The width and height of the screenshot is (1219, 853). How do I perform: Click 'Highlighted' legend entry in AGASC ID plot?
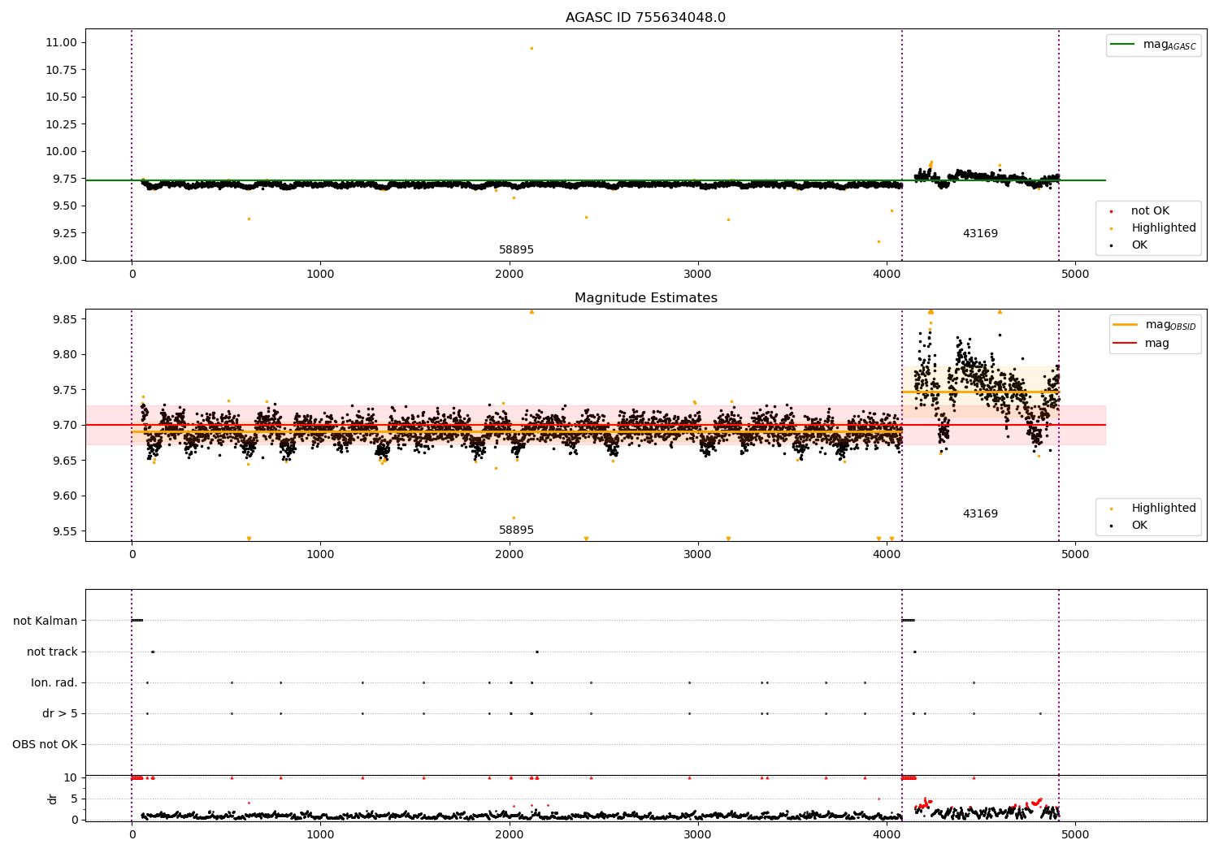tap(1164, 228)
